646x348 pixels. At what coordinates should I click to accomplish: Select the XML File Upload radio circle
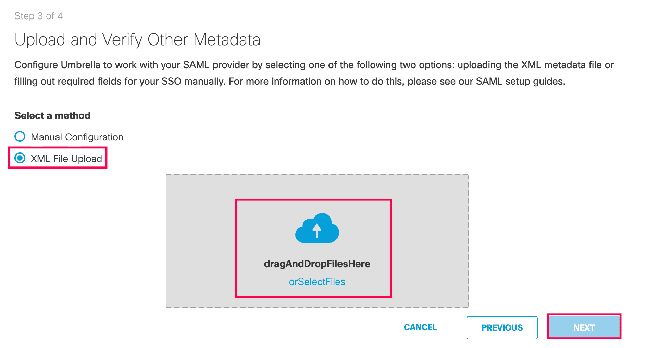(20, 158)
